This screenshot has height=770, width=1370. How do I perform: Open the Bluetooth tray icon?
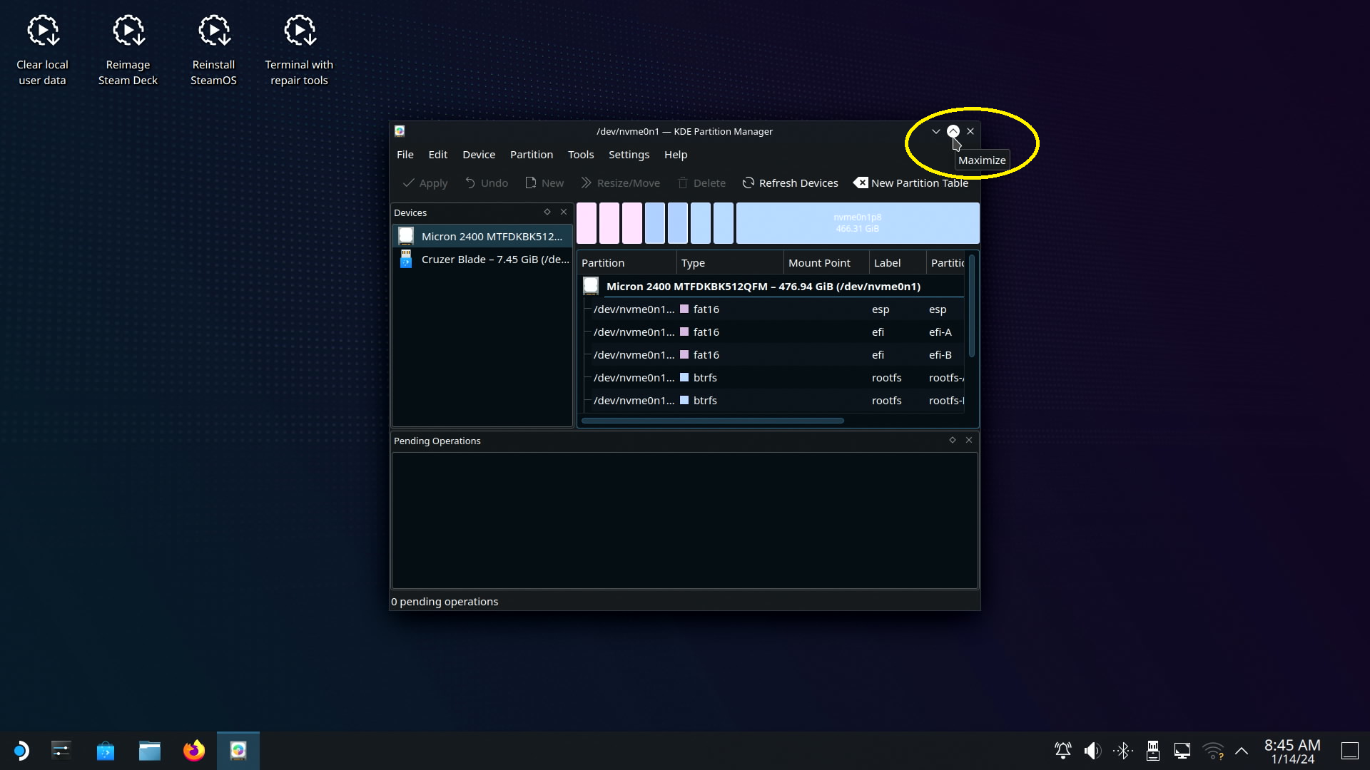[x=1122, y=751]
